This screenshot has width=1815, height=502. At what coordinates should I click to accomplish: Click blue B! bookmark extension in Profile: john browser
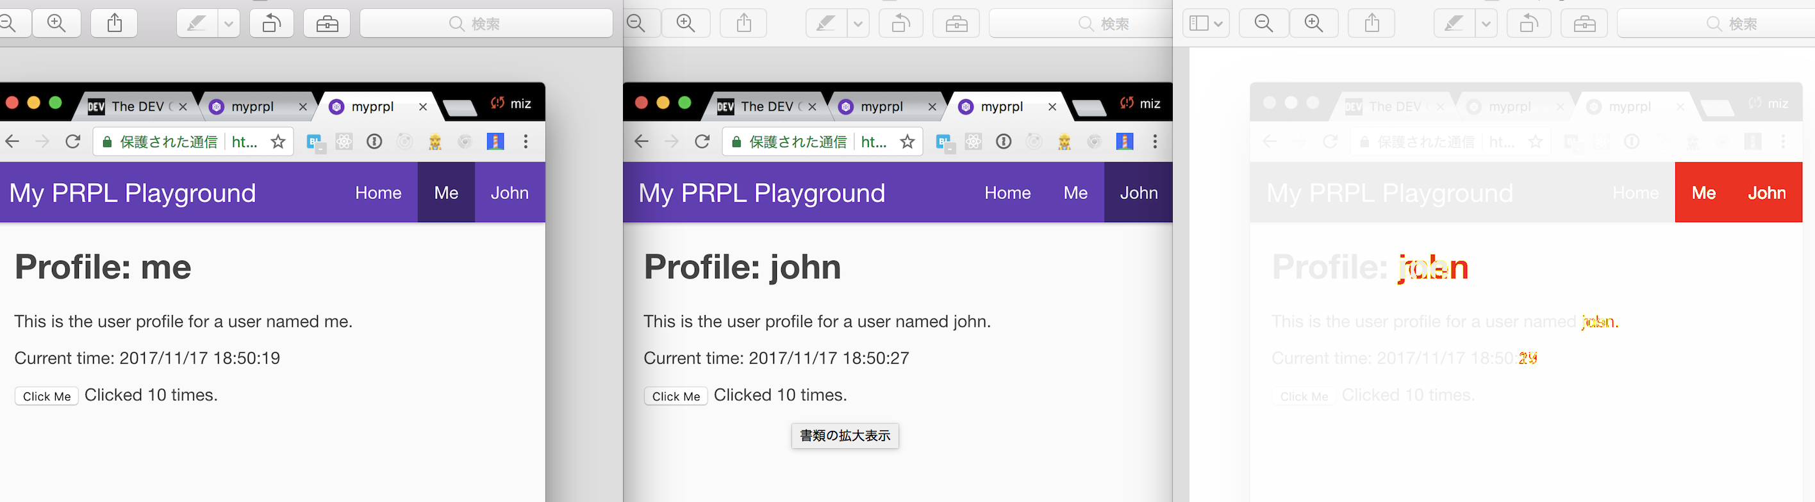[945, 142]
